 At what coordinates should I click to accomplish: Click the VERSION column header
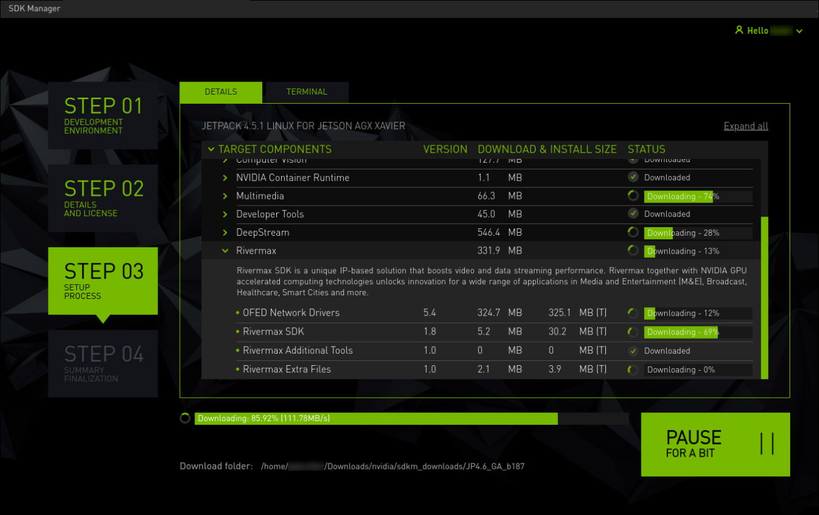point(445,149)
